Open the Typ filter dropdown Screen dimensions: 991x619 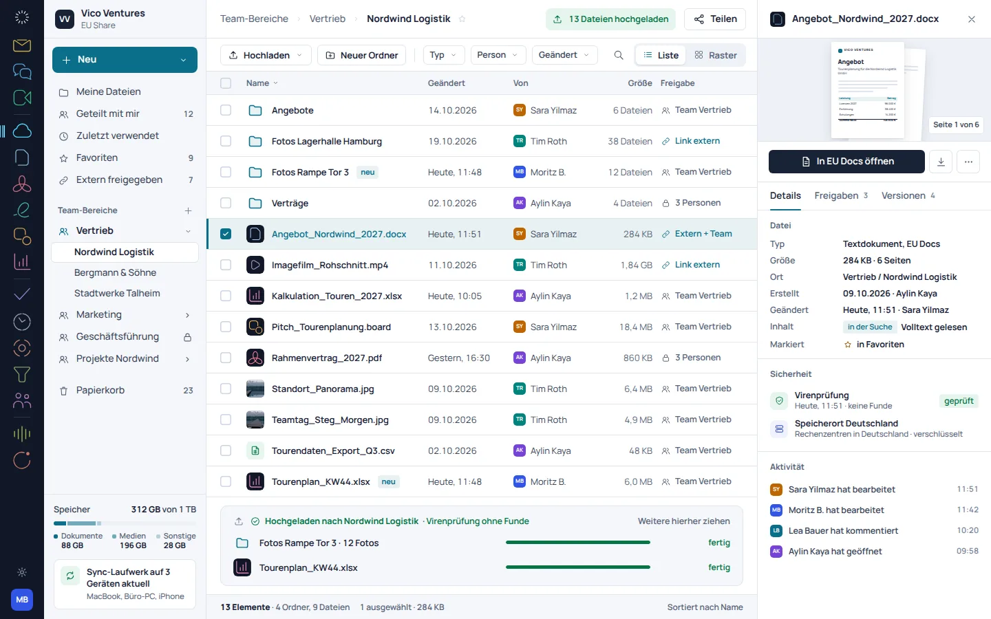coord(444,55)
